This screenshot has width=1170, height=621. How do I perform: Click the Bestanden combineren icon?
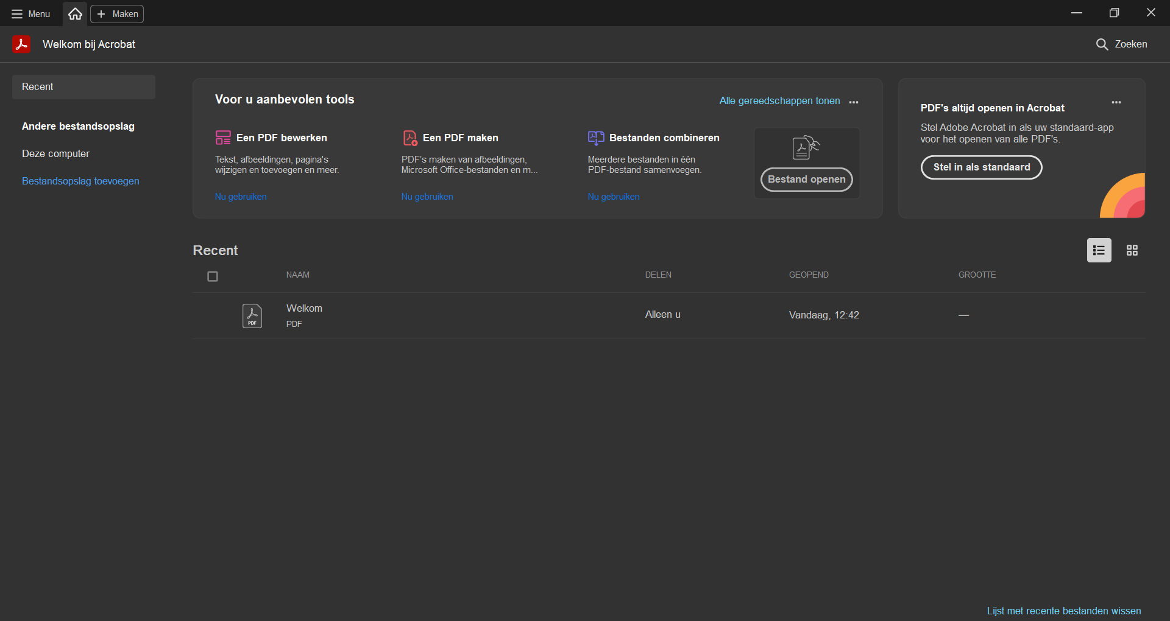point(596,138)
